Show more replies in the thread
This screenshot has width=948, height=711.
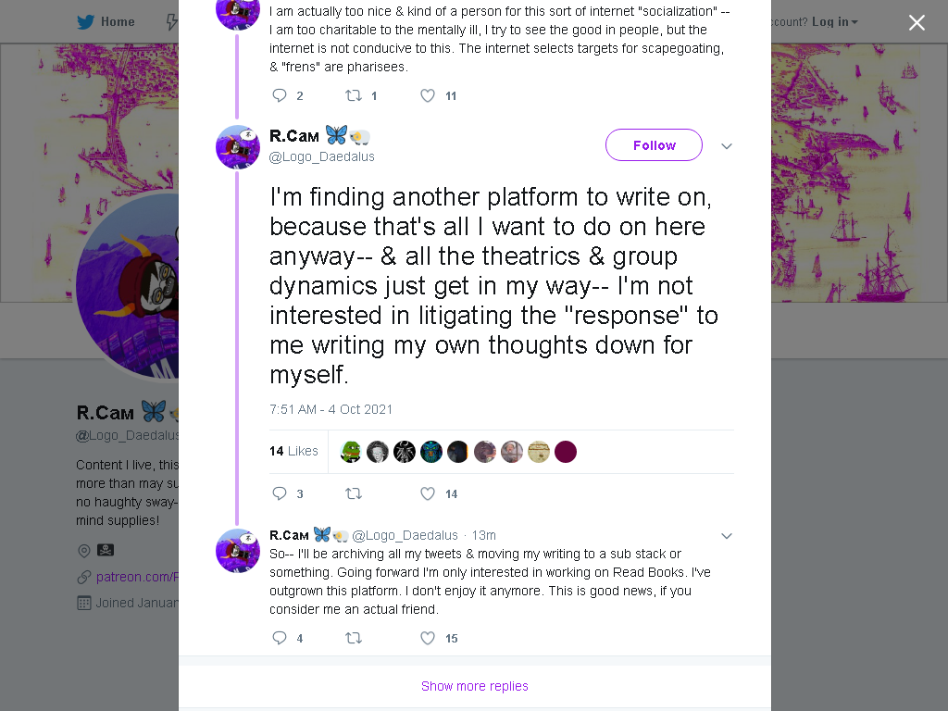475,686
